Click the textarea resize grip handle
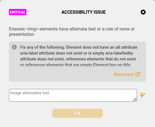The width and height of the screenshot is (155, 127). pos(135,99)
